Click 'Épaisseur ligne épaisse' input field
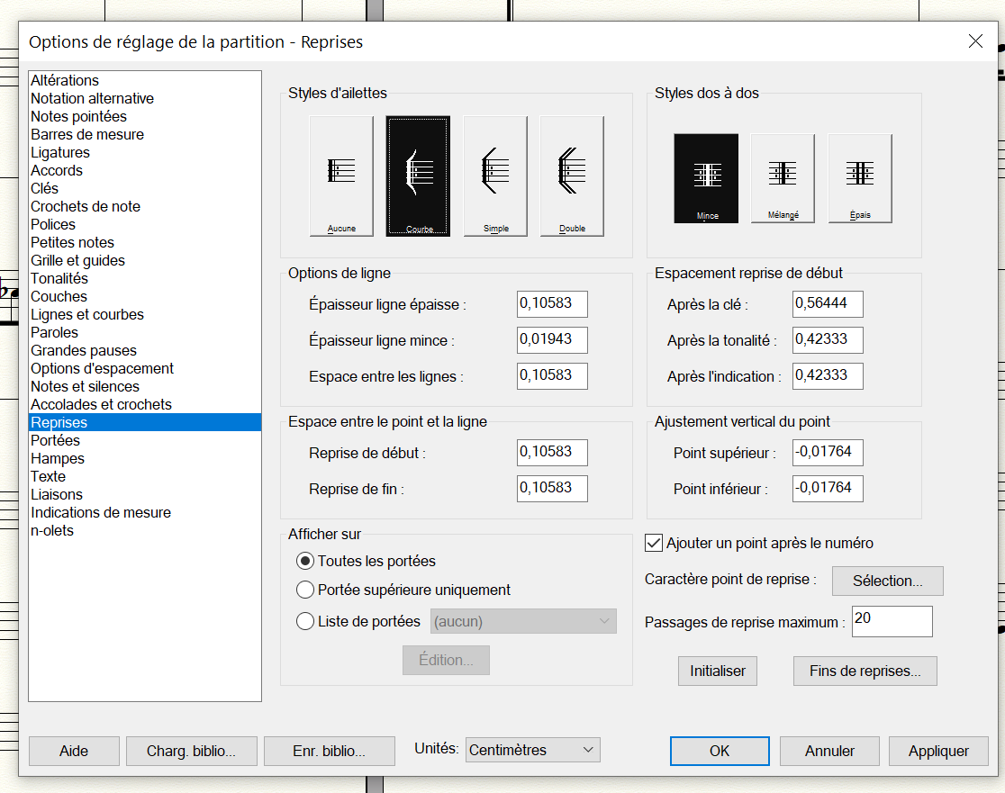The height and width of the screenshot is (793, 1005). tap(552, 304)
